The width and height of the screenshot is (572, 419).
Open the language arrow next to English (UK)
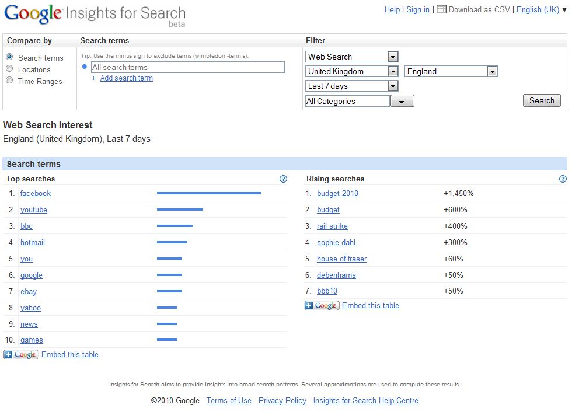(x=564, y=10)
